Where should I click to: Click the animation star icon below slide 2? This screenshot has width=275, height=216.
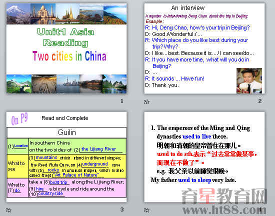pos(146,101)
